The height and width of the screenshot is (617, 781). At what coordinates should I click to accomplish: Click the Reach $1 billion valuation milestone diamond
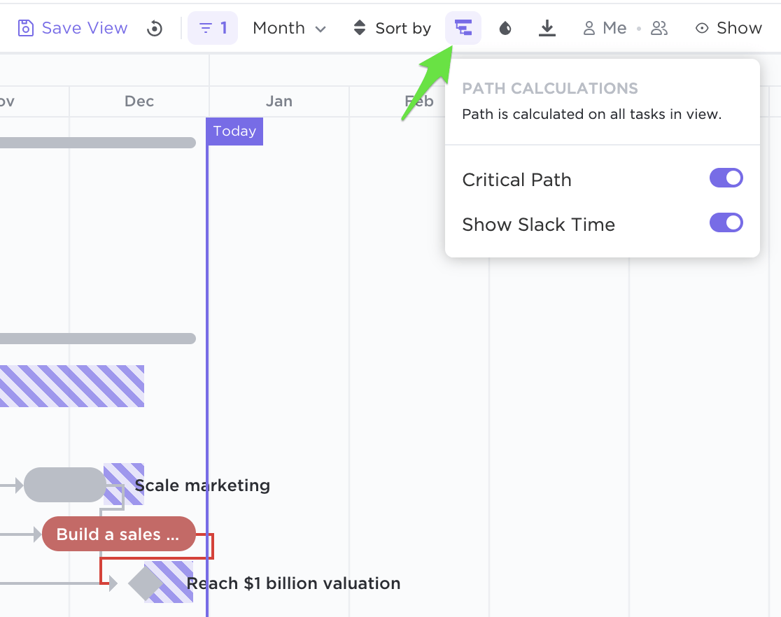pyautogui.click(x=146, y=583)
